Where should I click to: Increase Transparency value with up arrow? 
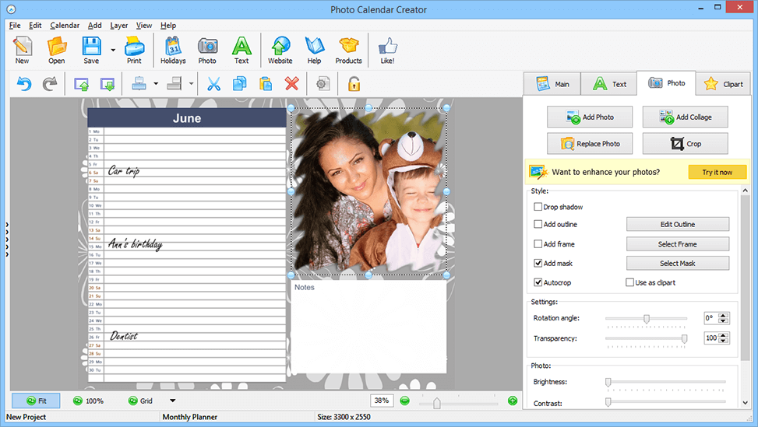724,334
